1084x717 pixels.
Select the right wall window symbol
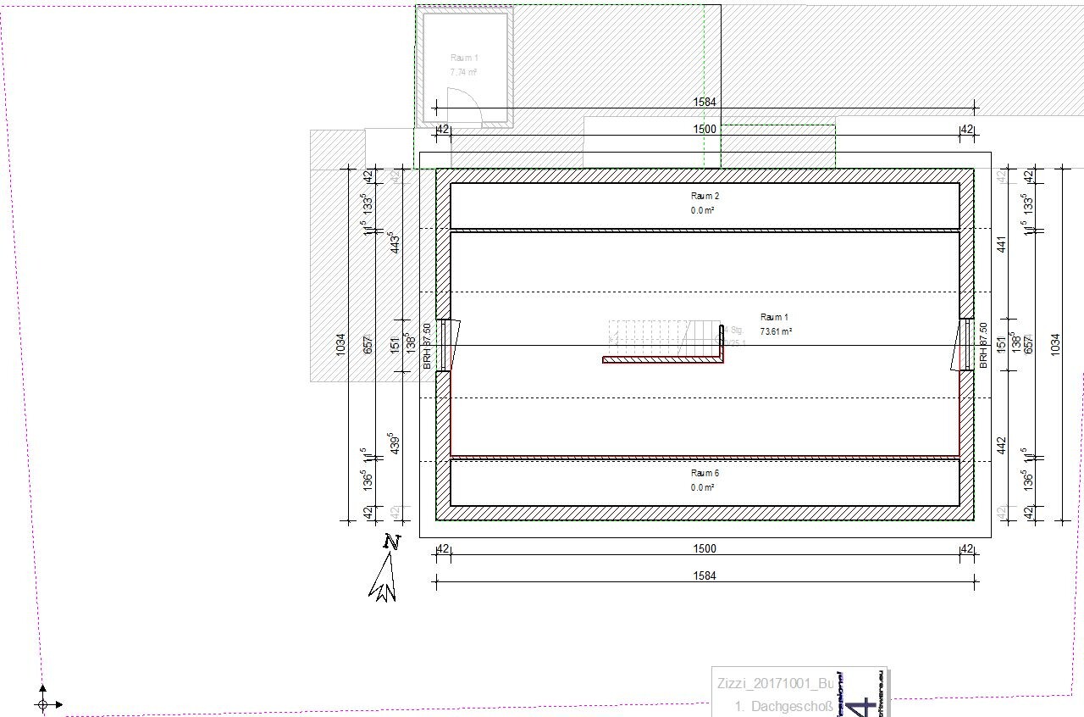(x=966, y=344)
